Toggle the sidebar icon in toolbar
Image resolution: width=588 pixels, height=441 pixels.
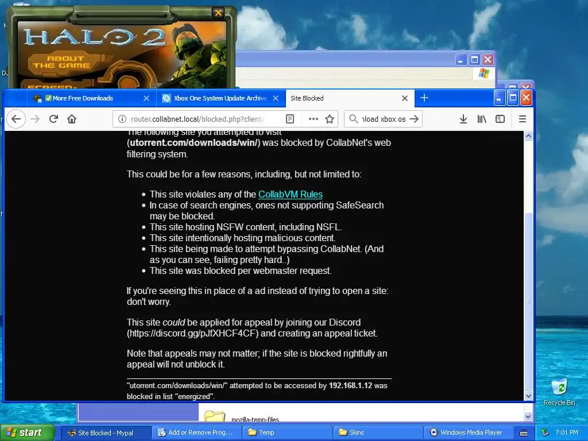tap(500, 119)
